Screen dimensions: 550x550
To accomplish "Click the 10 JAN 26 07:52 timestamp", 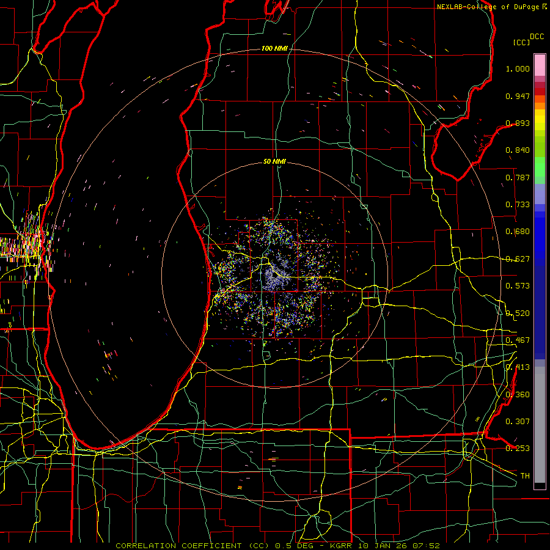I will point(399,546).
